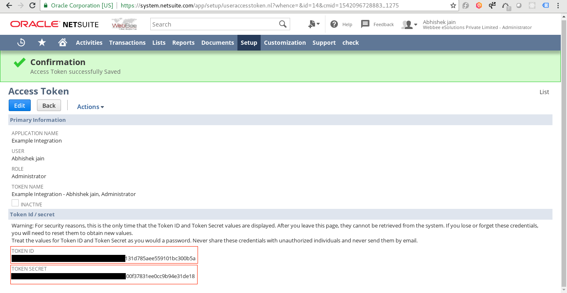This screenshot has width=567, height=293.
Task: Click the browser address bar URL
Action: (259, 6)
